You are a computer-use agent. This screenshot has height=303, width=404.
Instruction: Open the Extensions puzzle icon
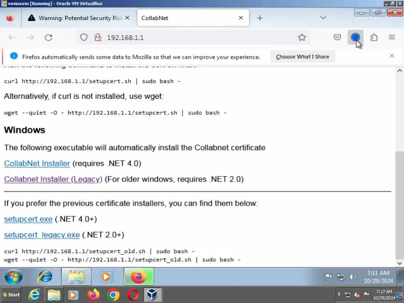point(374,37)
